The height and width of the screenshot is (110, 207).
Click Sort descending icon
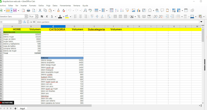pos(122,10)
